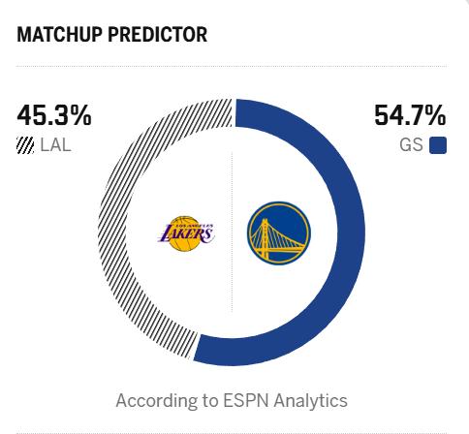Click the bridge graphic in Warriors logo
Viewport: 469px width, 434px height.
[276, 239]
